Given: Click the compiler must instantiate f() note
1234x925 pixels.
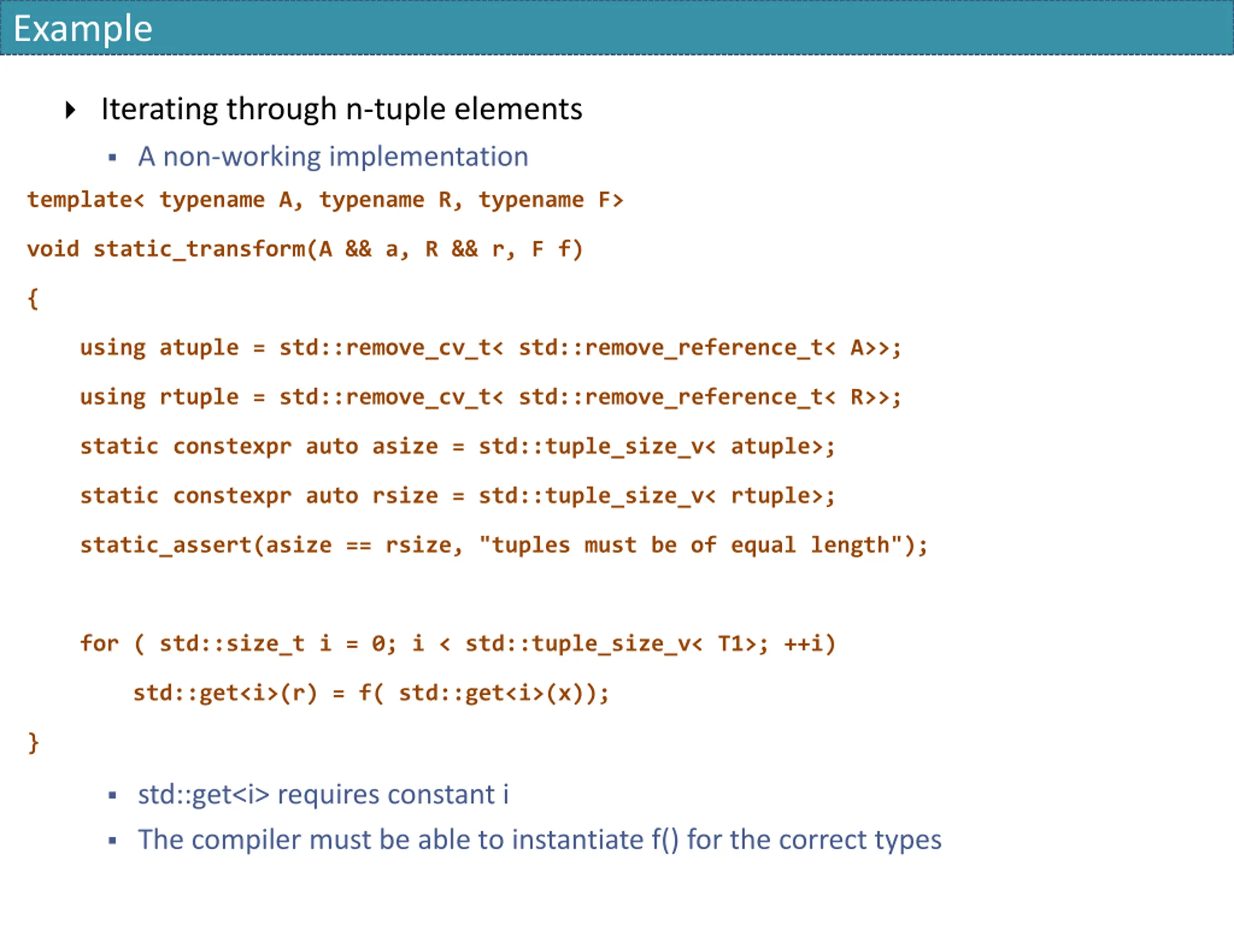Looking at the screenshot, I should (x=539, y=840).
